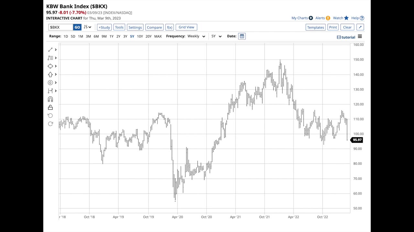Image resolution: width=414 pixels, height=232 pixels.
Task: Click the +Study button
Action: pos(104,27)
